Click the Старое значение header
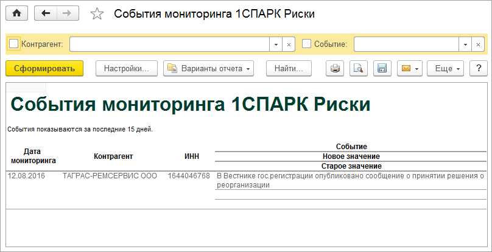The image size is (492, 252). click(x=351, y=166)
